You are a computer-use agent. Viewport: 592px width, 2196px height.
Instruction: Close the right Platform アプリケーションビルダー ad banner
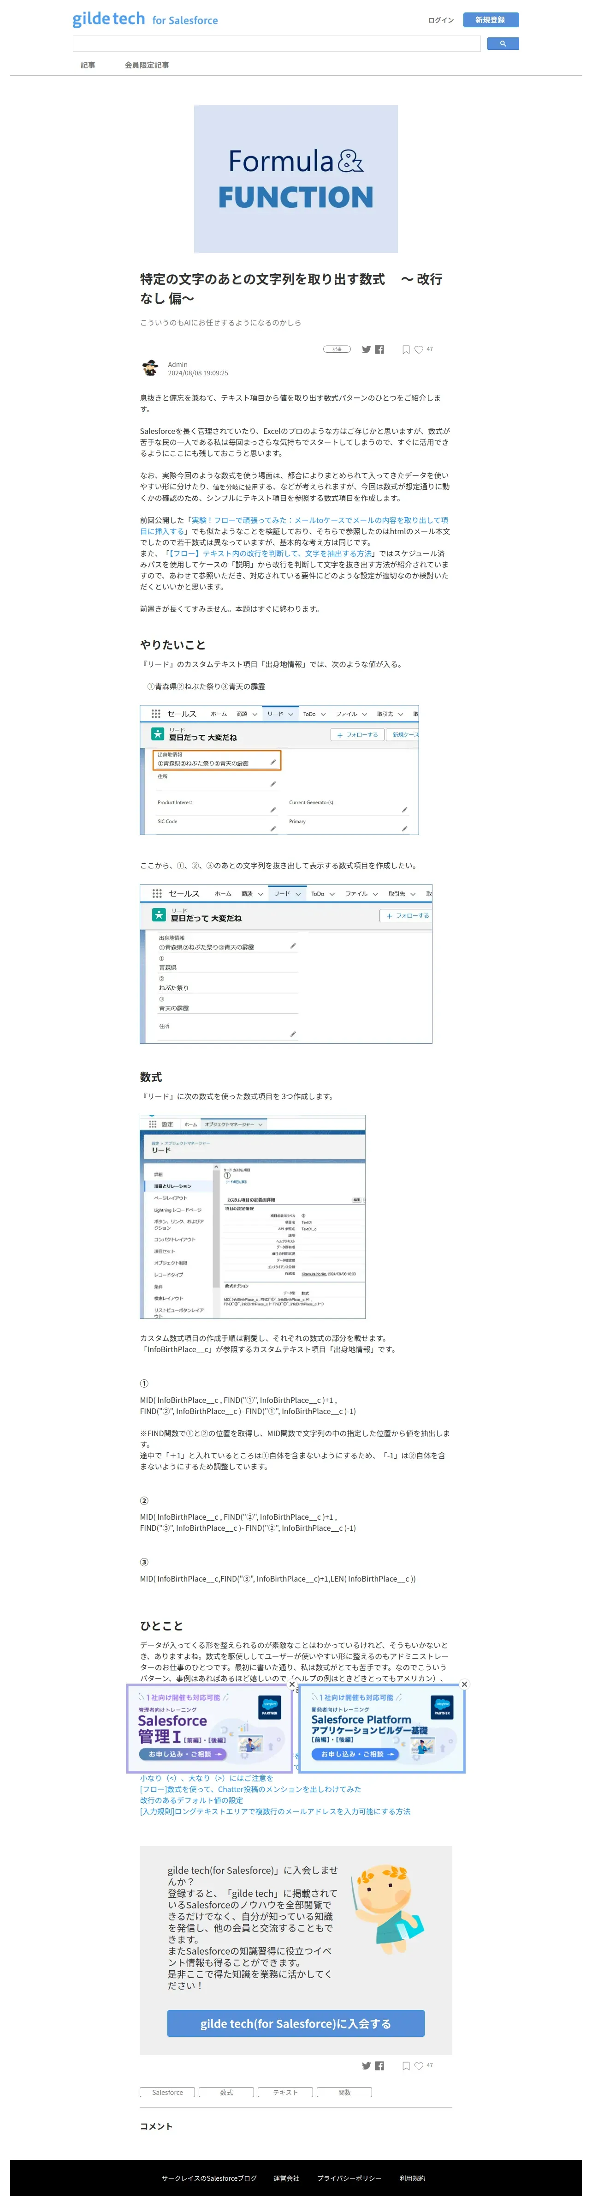click(464, 1685)
